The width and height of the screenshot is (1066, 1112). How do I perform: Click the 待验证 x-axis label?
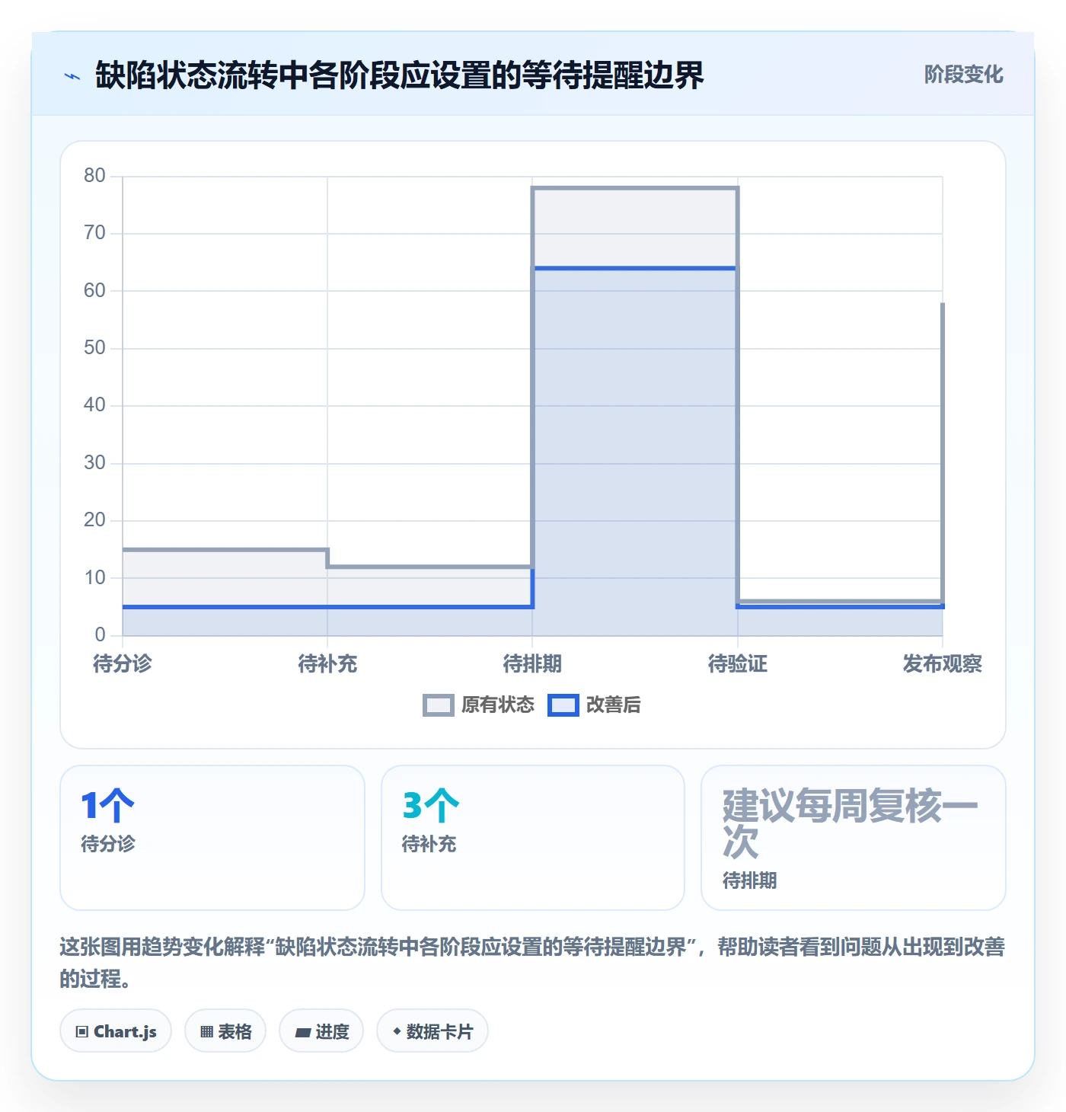coord(738,664)
